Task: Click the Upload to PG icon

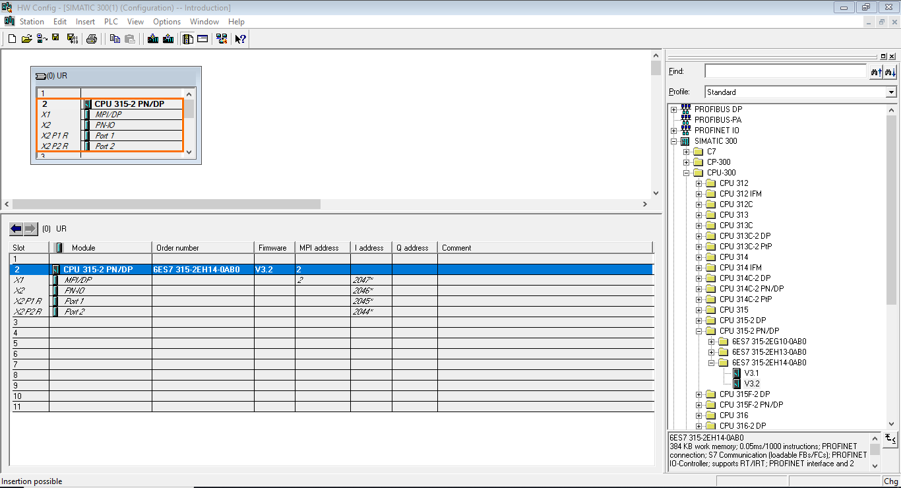Action: [x=168, y=39]
